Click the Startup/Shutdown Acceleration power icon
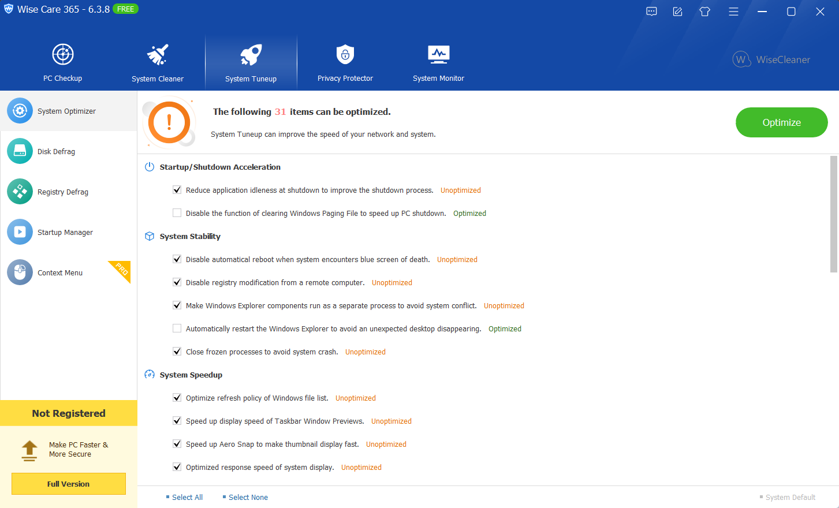 150,167
